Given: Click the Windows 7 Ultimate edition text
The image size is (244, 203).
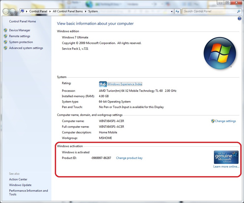Looking at the screenshot, I should 75,37.
